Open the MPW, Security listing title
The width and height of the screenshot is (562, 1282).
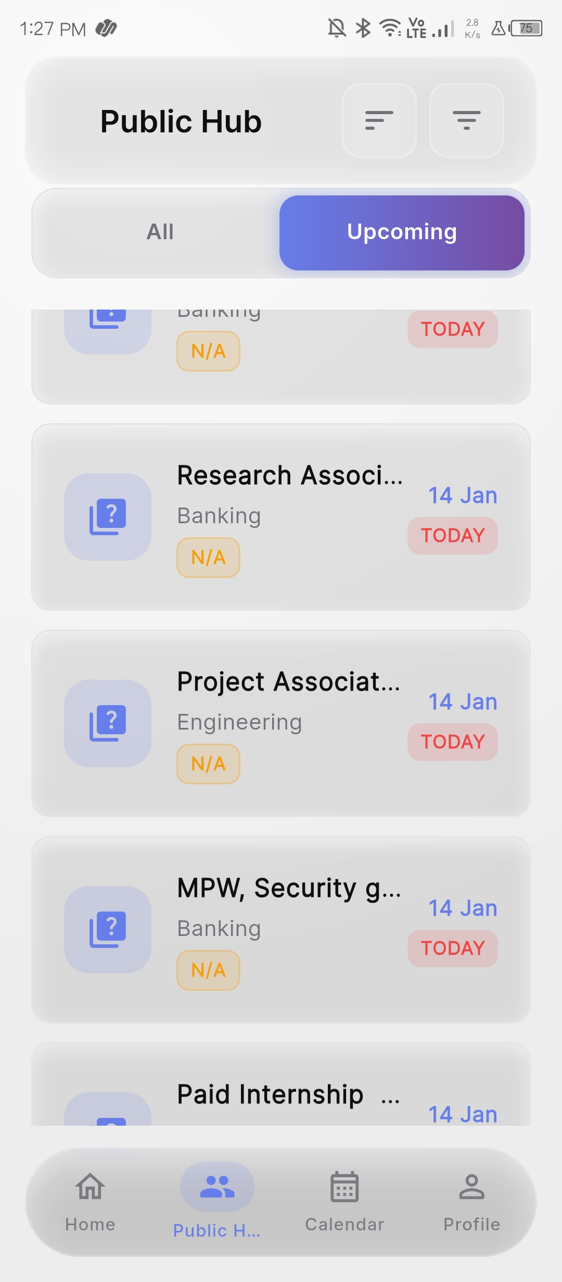point(288,888)
